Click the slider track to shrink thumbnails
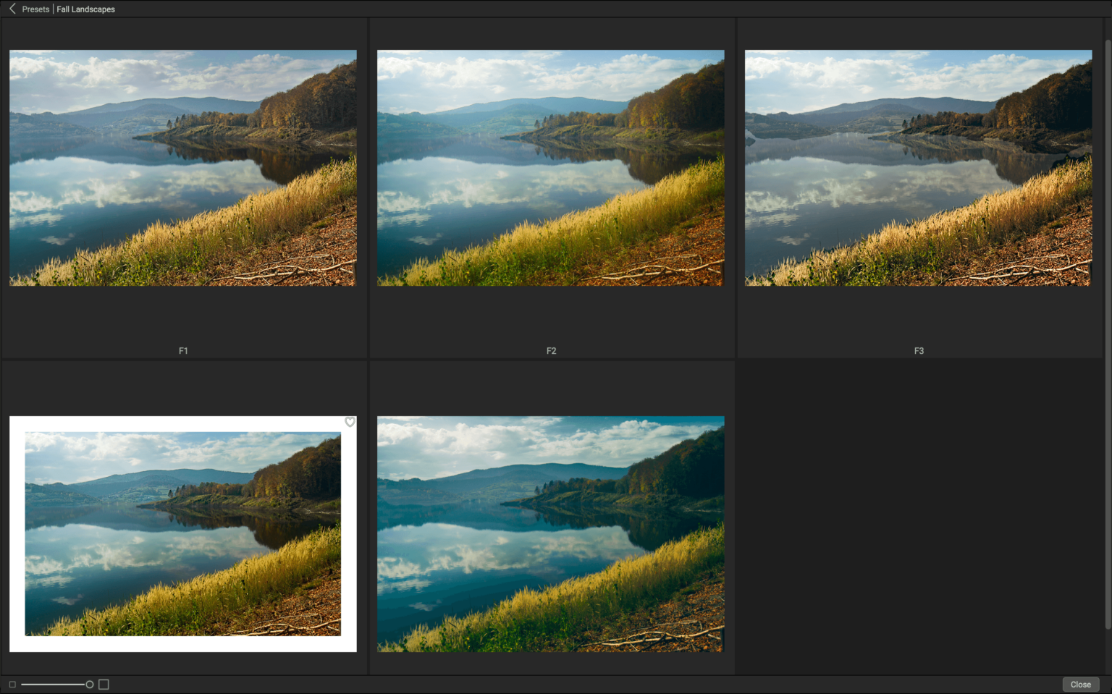1112x694 pixels. coord(43,683)
